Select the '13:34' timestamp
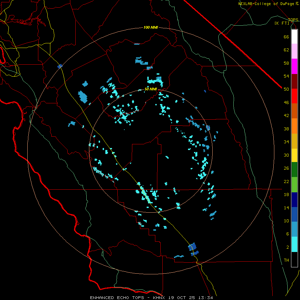300x300 pixels. tap(205, 298)
